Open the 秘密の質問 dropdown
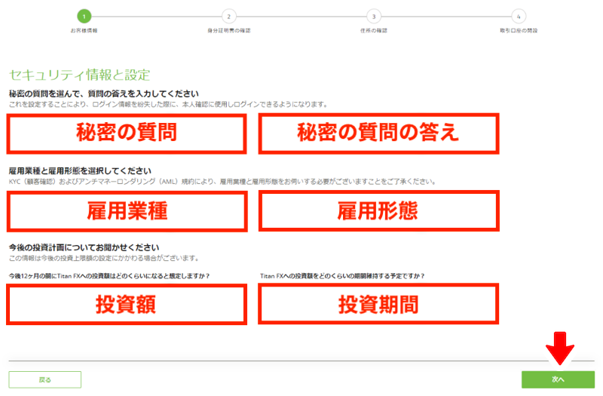 [x=127, y=134]
